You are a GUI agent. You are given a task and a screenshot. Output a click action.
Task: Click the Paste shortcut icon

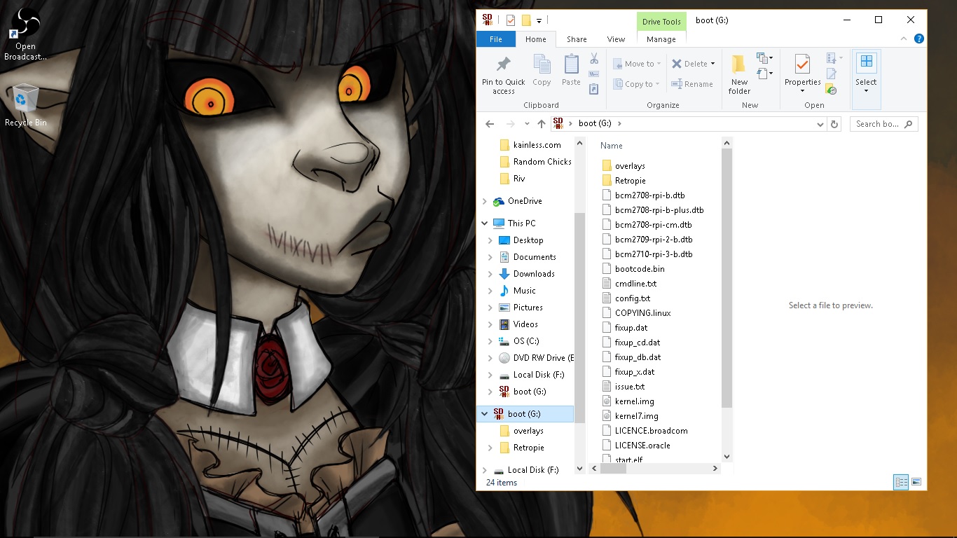[594, 89]
